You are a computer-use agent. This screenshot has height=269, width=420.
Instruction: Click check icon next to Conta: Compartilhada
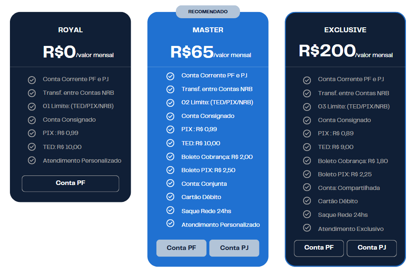pyautogui.click(x=307, y=187)
